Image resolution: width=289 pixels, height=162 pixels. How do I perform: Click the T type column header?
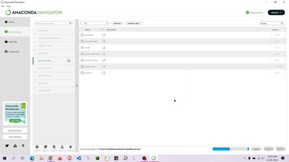103,30
